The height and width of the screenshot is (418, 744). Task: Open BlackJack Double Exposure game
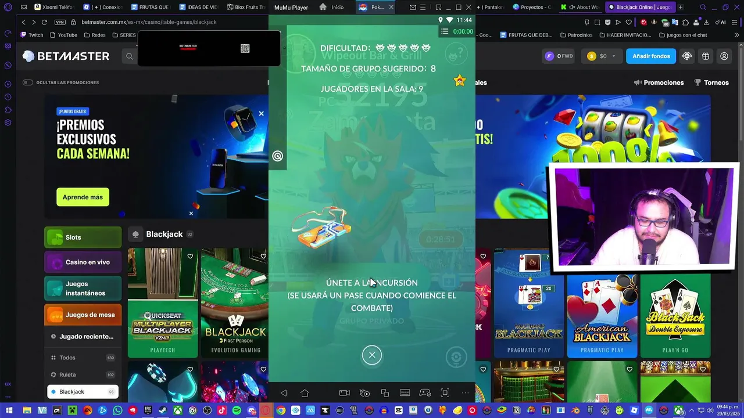675,315
